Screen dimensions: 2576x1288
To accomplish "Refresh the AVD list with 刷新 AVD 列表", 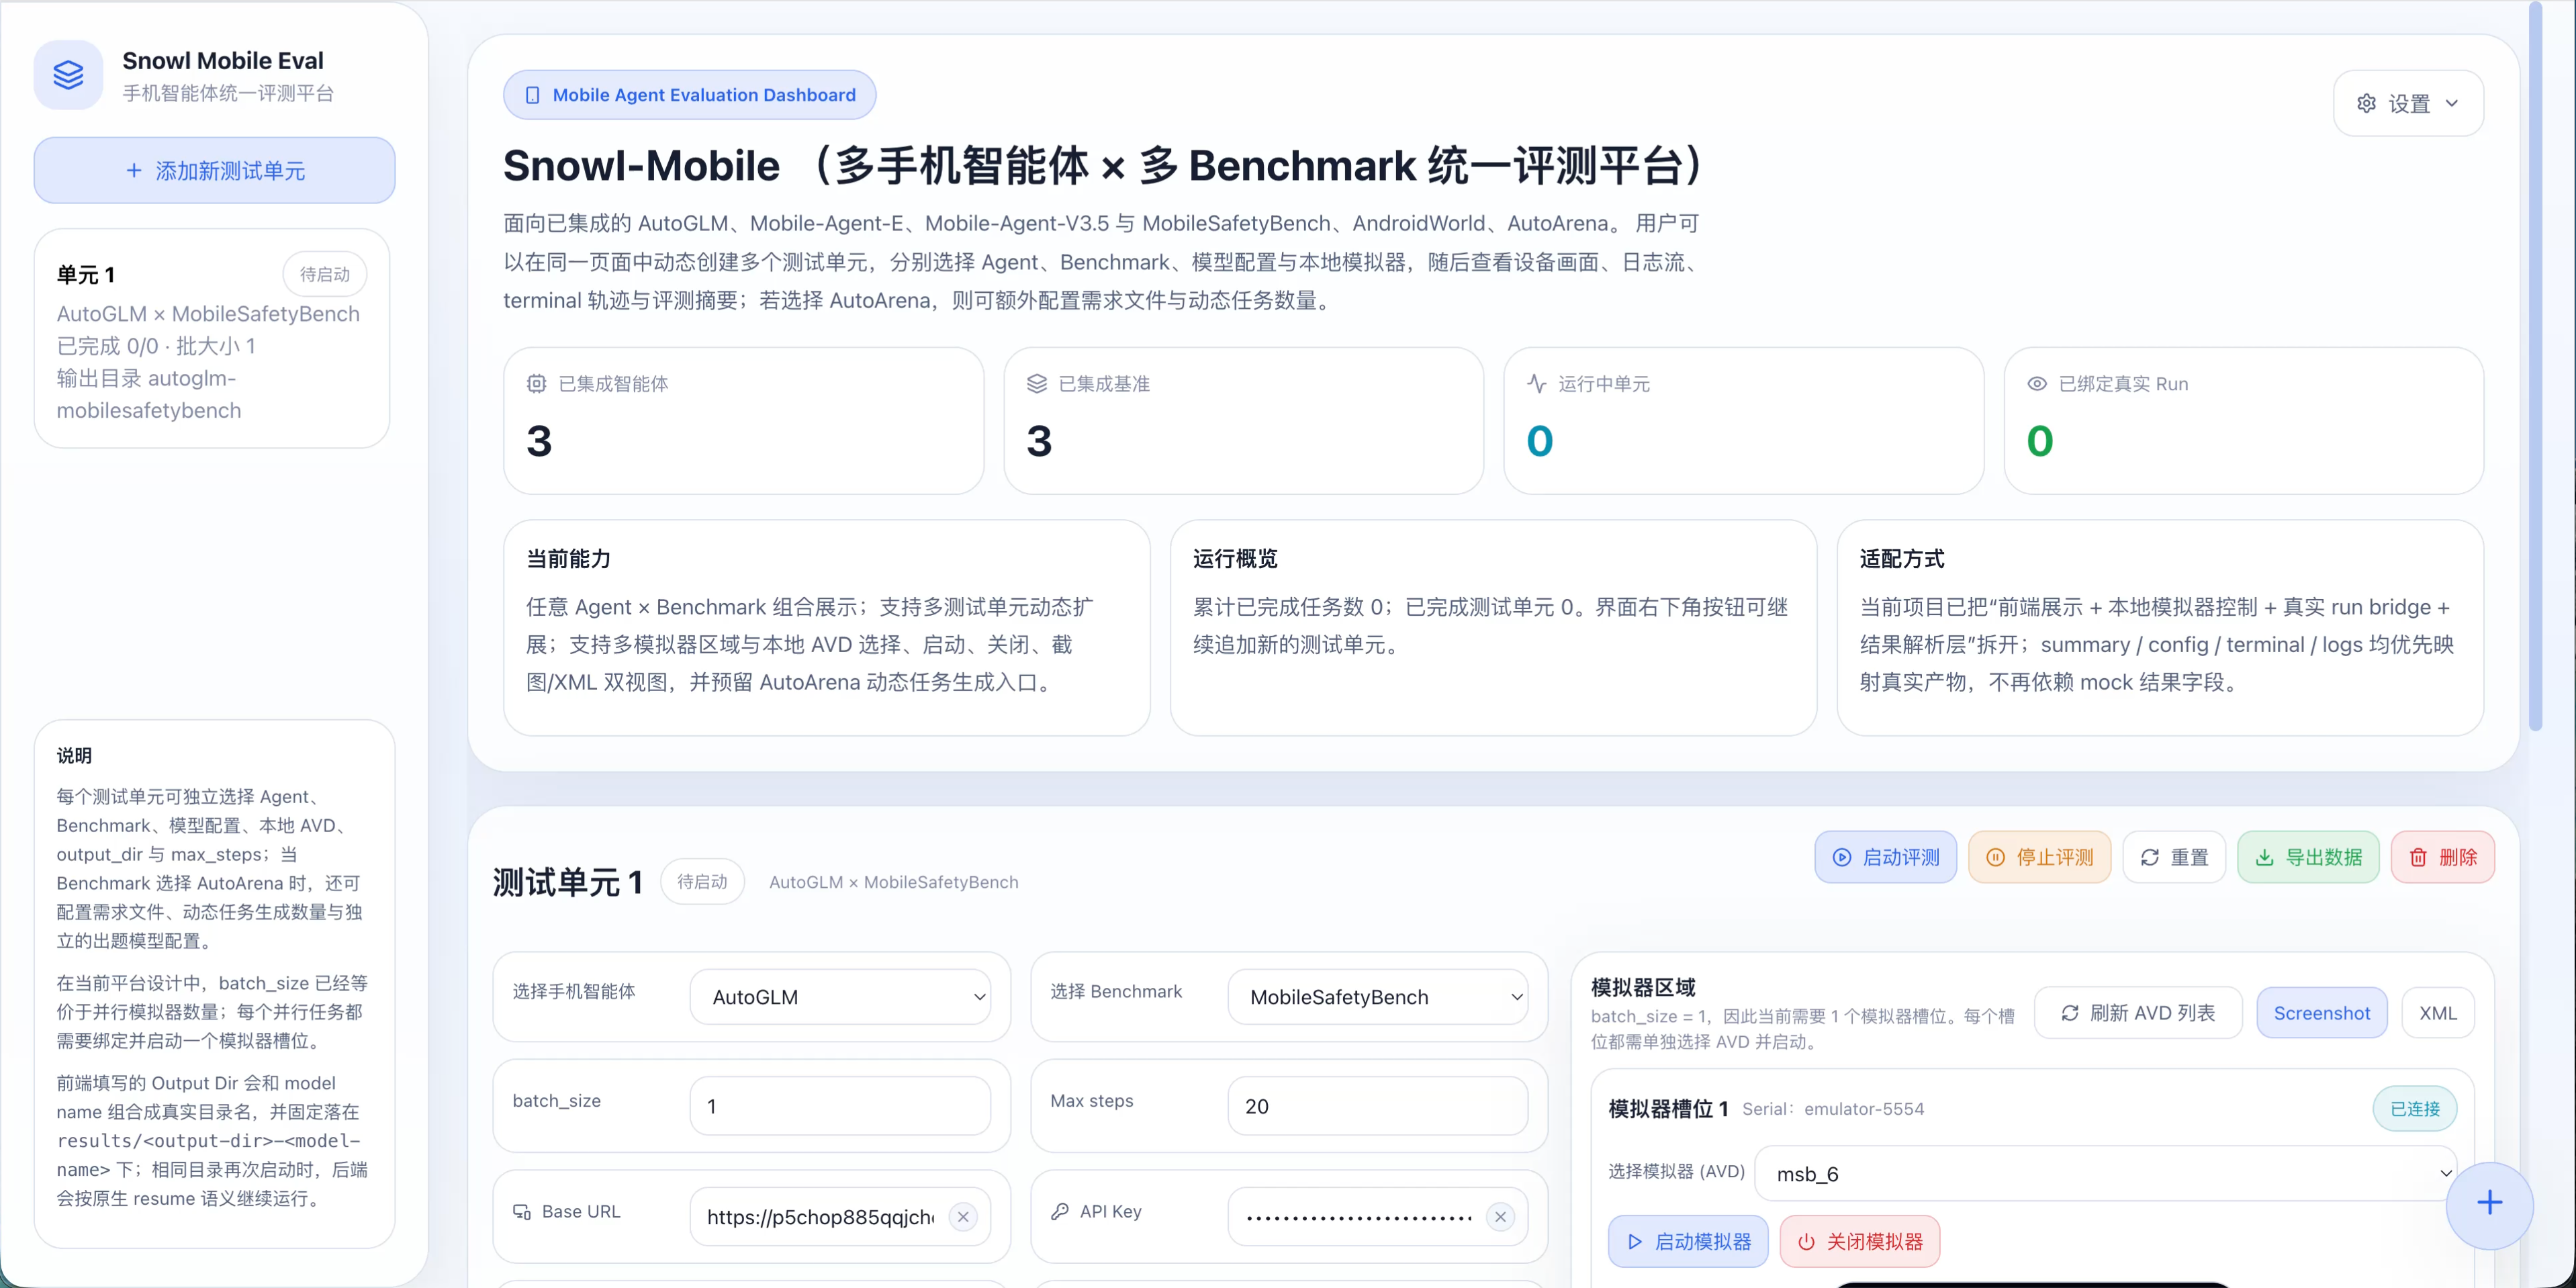I will tap(2138, 1013).
